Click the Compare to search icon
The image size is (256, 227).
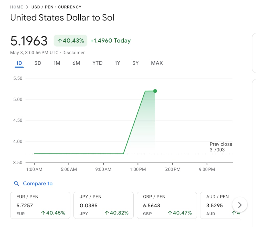[x=16, y=183]
